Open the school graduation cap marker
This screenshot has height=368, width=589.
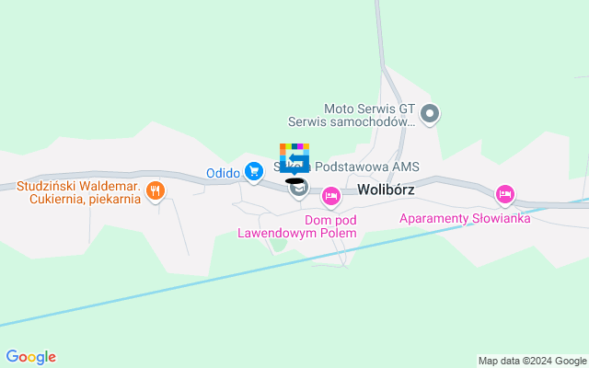[299, 188]
